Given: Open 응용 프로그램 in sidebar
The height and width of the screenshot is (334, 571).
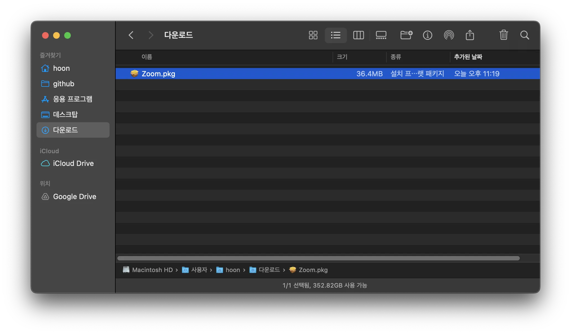Looking at the screenshot, I should pos(73,99).
